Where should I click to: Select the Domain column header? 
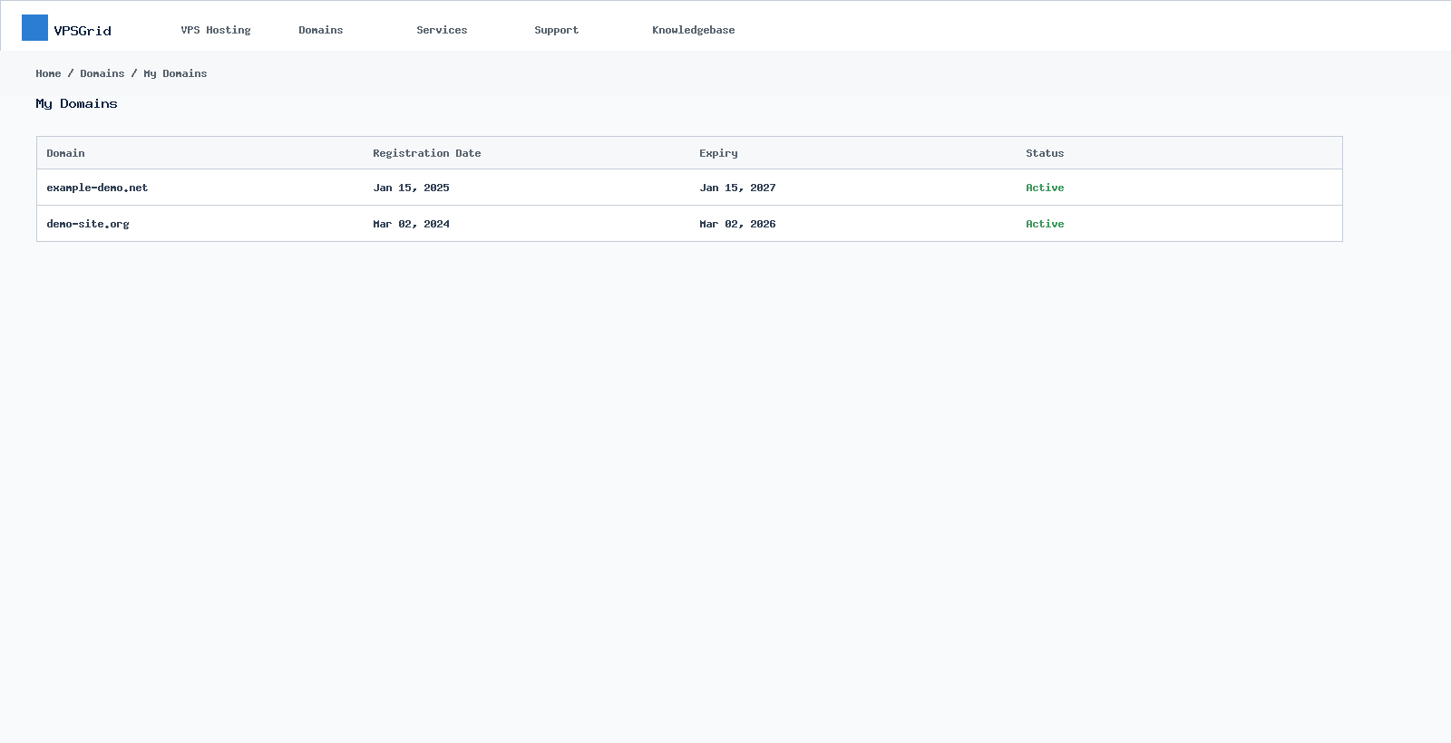(65, 153)
